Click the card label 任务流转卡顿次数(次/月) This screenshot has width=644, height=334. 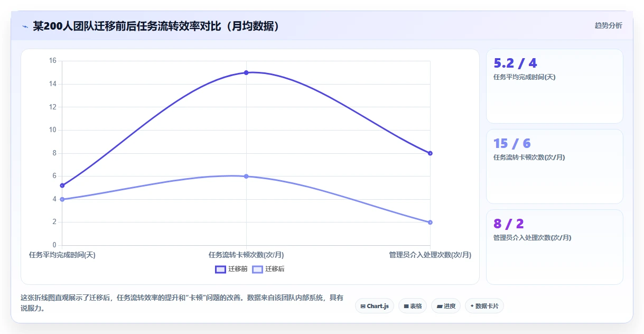click(529, 157)
